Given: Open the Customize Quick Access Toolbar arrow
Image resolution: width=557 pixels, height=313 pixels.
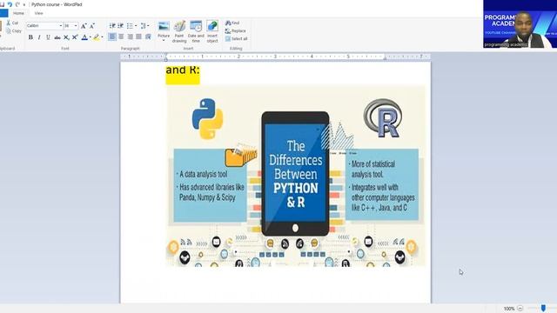Looking at the screenshot, I should point(24,5).
